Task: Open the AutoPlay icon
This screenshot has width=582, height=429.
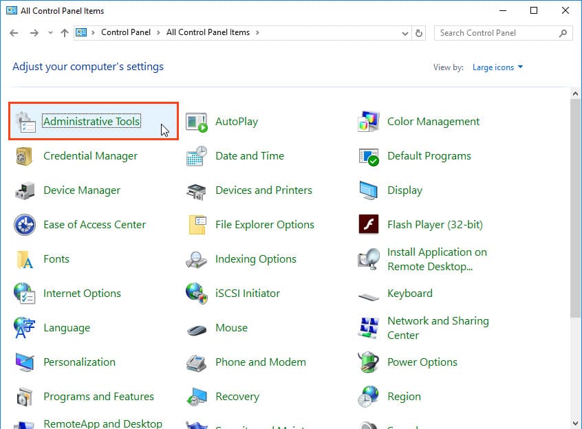Action: point(197,122)
